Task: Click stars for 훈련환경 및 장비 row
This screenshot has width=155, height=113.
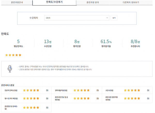Action: tap(31, 108)
